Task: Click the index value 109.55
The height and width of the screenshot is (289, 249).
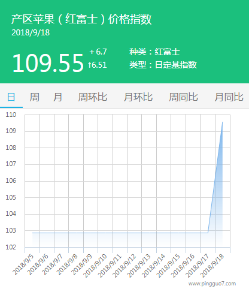Action: [48, 63]
